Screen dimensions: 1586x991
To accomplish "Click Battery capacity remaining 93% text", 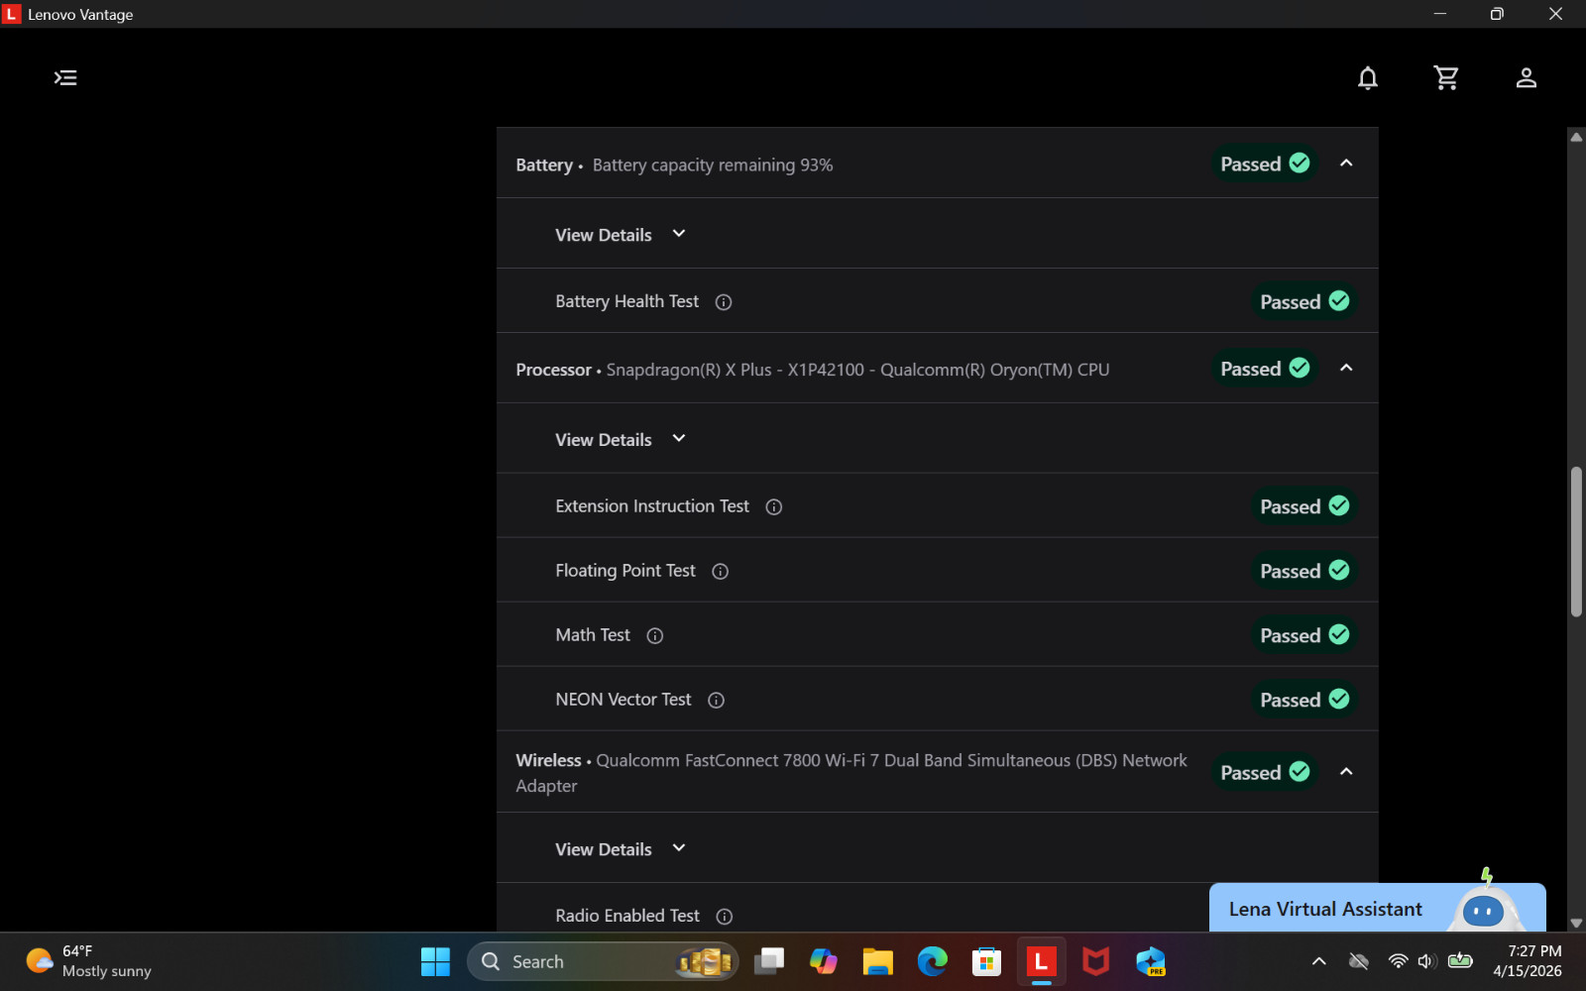I will click(x=713, y=165).
